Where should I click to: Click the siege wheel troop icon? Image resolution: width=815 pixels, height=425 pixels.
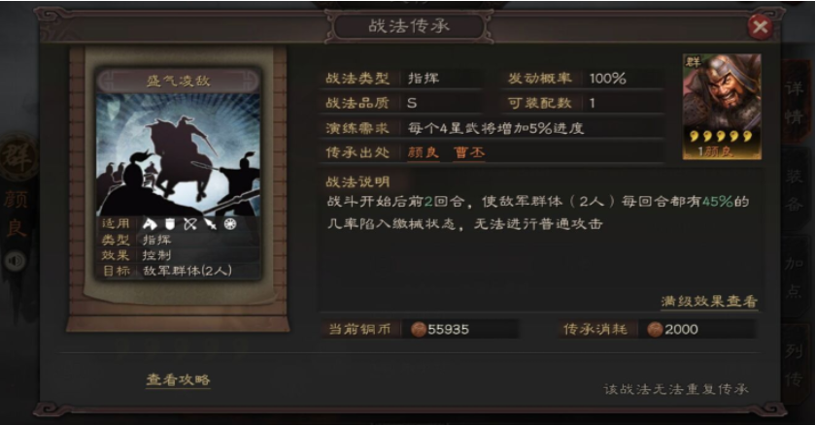[230, 223]
